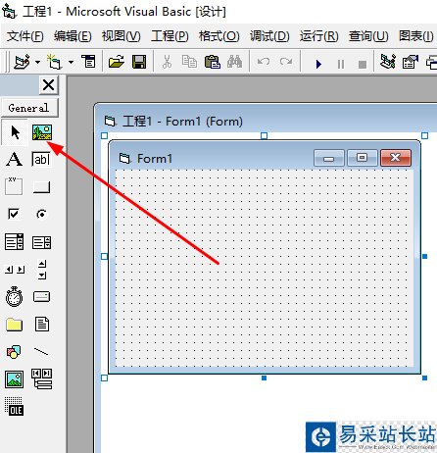Select the Frame control tool
Image resolution: width=437 pixels, height=453 pixels.
coord(14,186)
